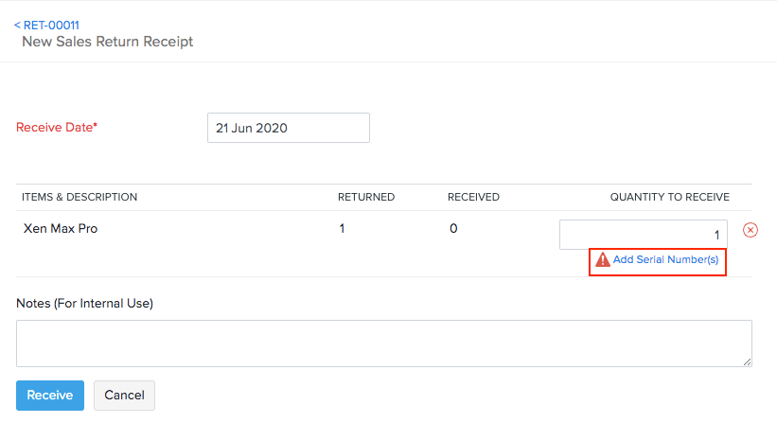Screen dimensions: 777x423
Task: Click inside the Notes text area
Action: point(383,343)
